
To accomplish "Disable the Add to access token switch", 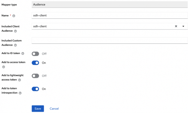I will (x=35, y=63).
